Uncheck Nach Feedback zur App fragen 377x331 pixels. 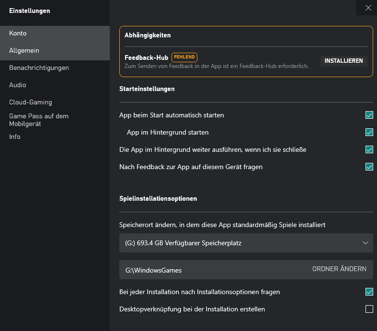click(x=369, y=167)
